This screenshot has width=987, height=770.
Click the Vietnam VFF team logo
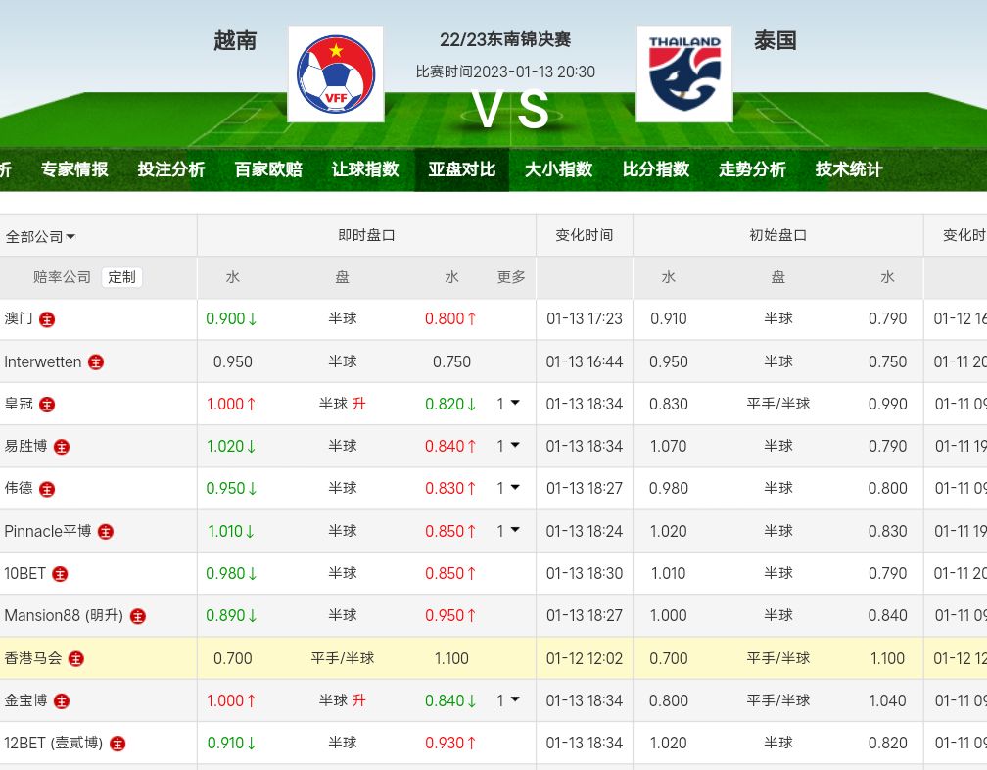(336, 74)
